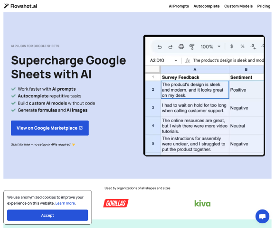Open the Pricing page
The image size is (275, 228).
[264, 6]
